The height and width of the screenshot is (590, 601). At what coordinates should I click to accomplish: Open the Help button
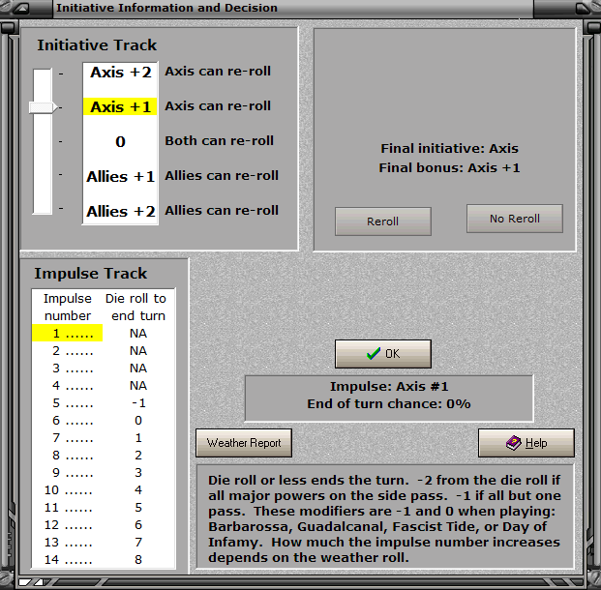click(x=526, y=443)
